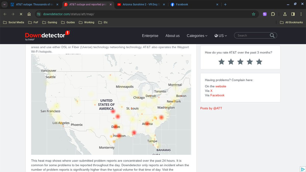
Task: View site information icon in address bar
Action: 39,14
